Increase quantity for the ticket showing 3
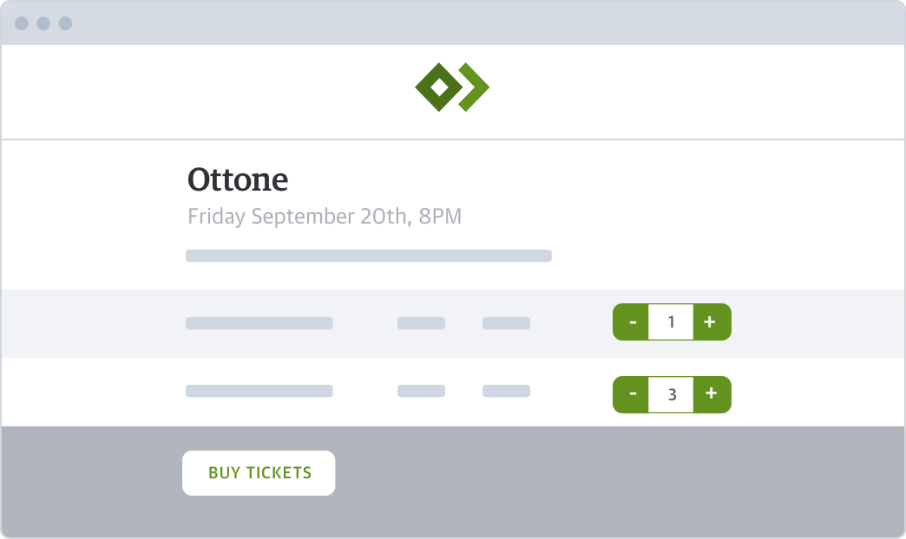The width and height of the screenshot is (906, 539). [712, 395]
